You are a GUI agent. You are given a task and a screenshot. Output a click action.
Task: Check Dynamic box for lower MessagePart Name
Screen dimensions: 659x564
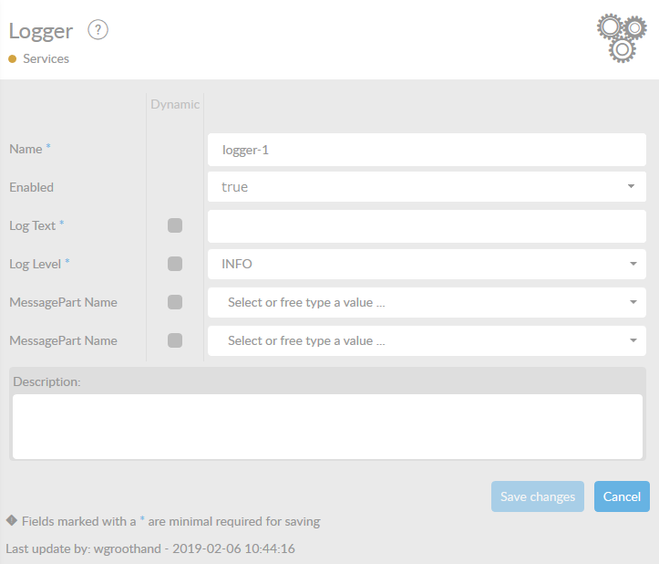[175, 340]
